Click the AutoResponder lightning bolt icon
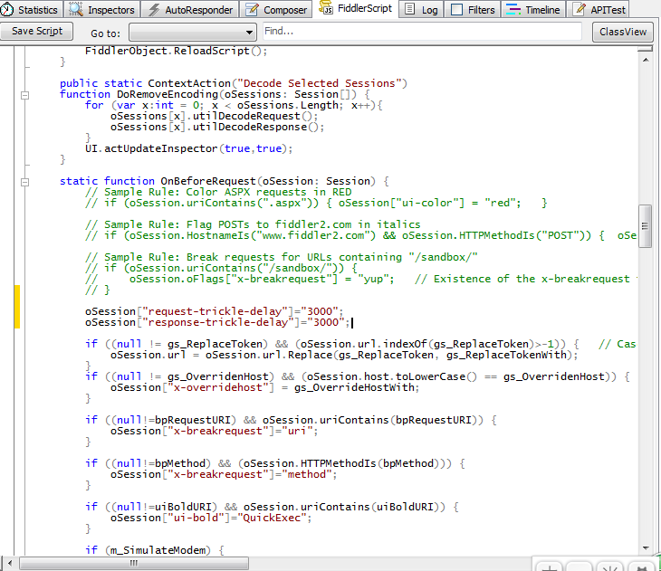 pyautogui.click(x=154, y=10)
